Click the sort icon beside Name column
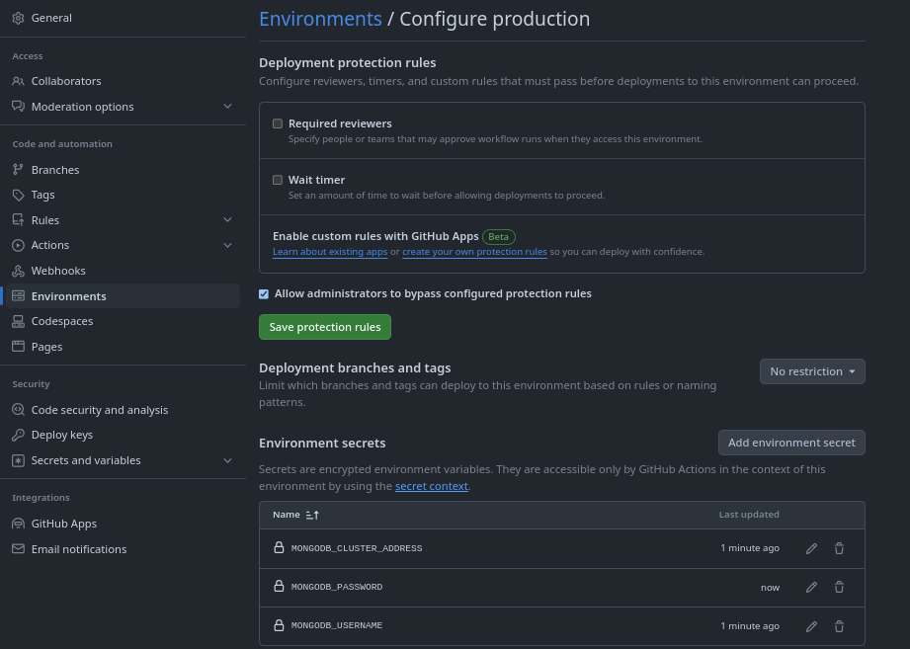This screenshot has width=910, height=649. click(312, 515)
